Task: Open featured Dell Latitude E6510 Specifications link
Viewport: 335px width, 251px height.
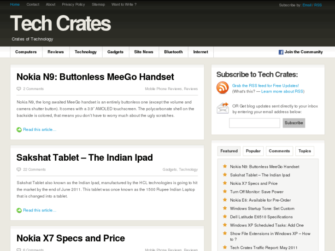Action: [x=261, y=217]
